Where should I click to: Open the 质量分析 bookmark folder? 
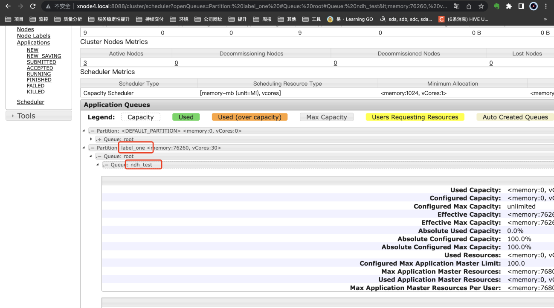tap(68, 19)
